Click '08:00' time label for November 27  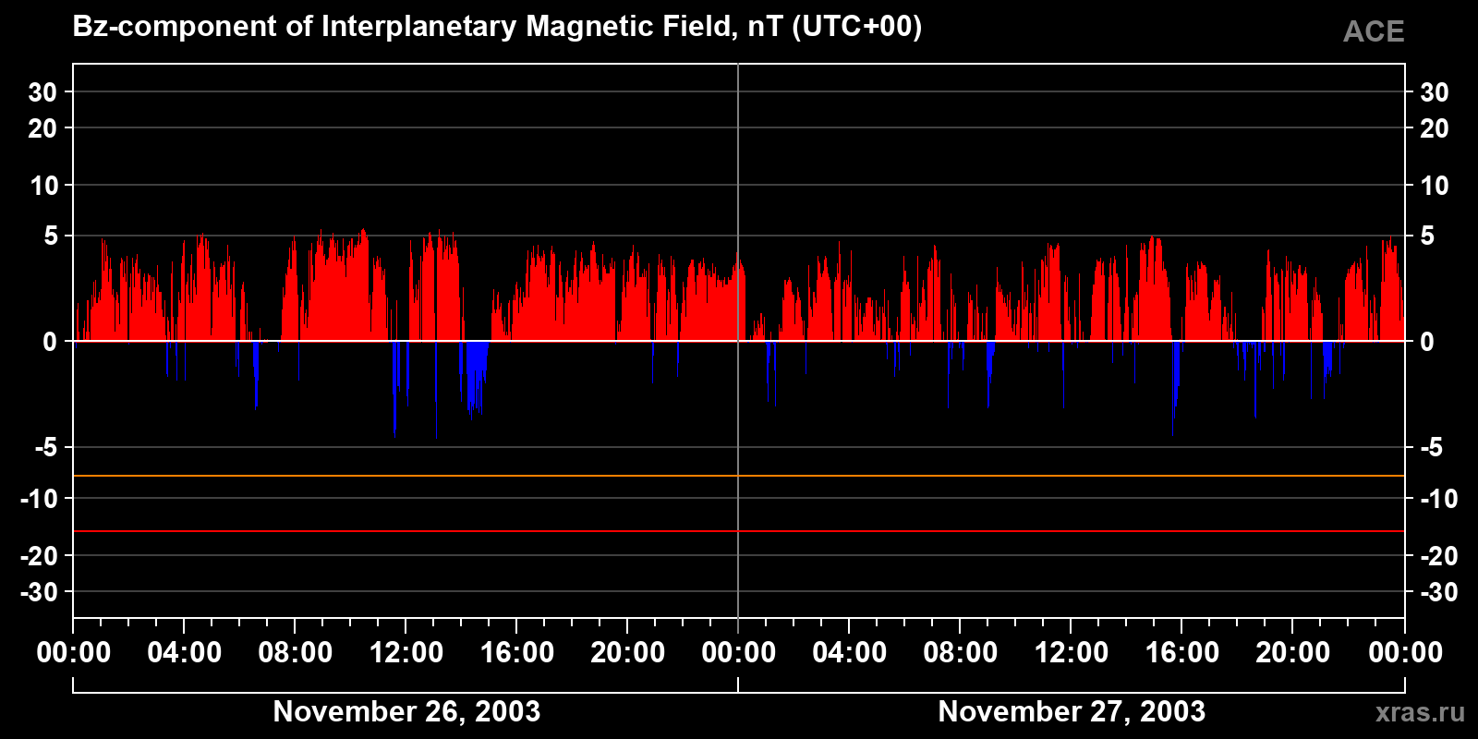(961, 652)
